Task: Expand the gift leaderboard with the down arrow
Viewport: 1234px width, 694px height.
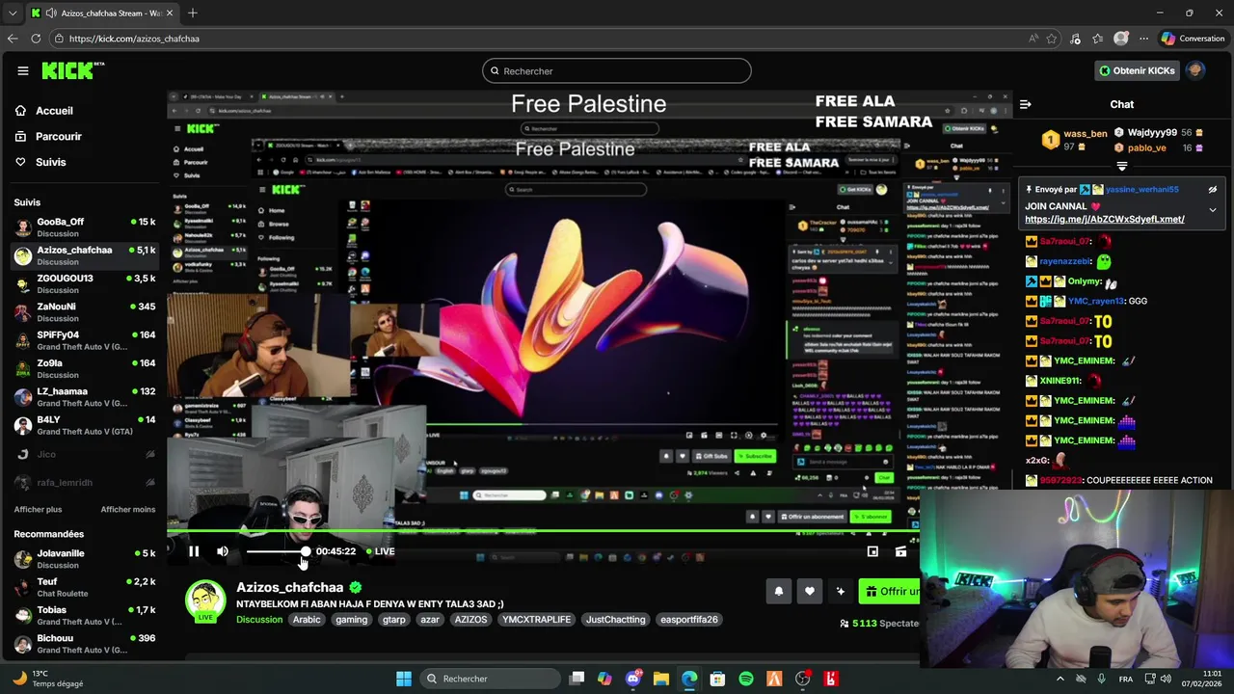Action: click(1121, 167)
